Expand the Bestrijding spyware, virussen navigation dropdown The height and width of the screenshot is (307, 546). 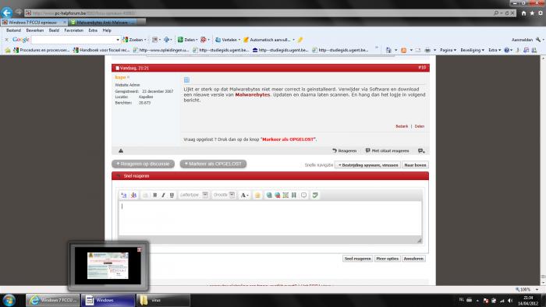(x=367, y=165)
